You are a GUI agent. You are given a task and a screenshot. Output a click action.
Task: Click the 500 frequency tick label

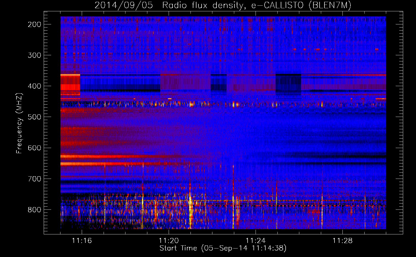coord(34,117)
